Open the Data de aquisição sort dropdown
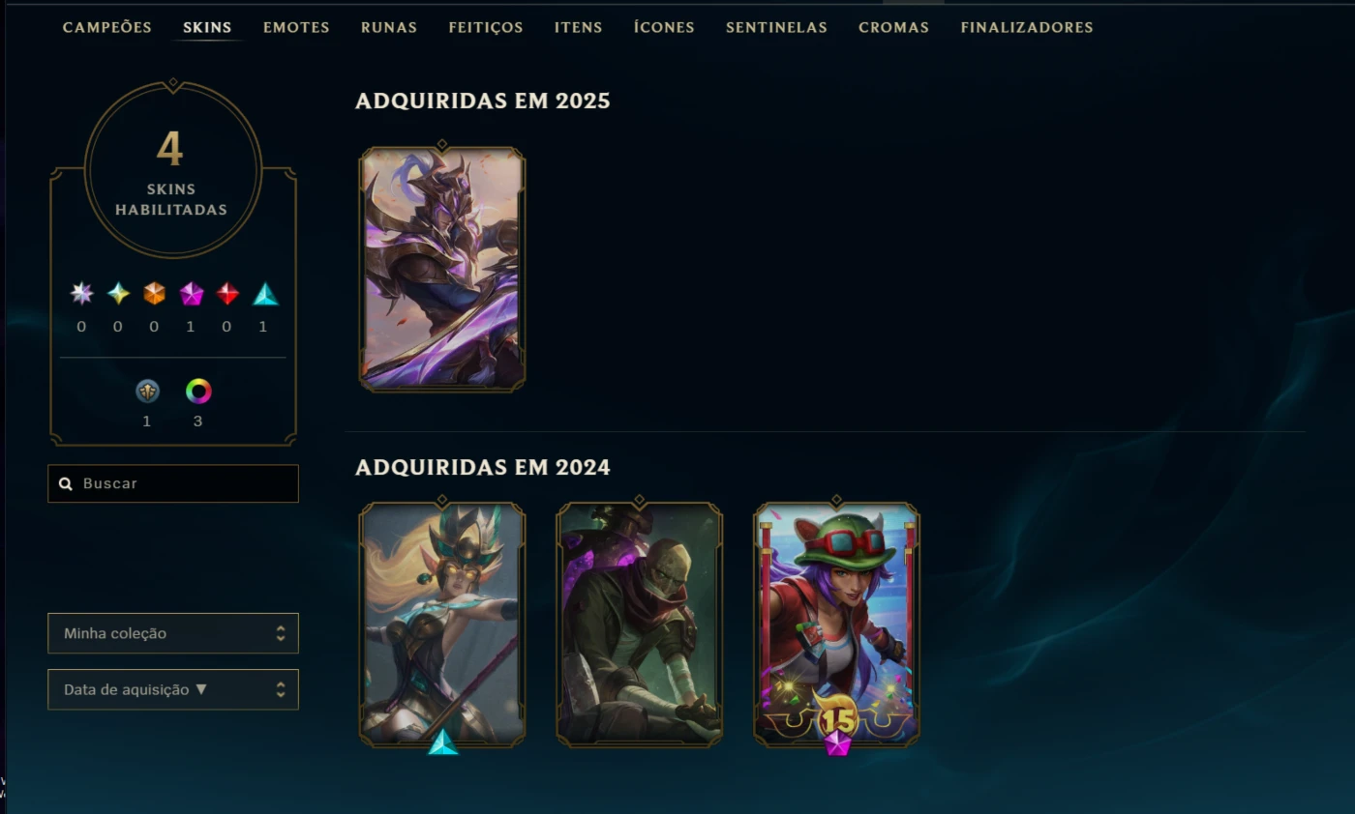 click(173, 689)
